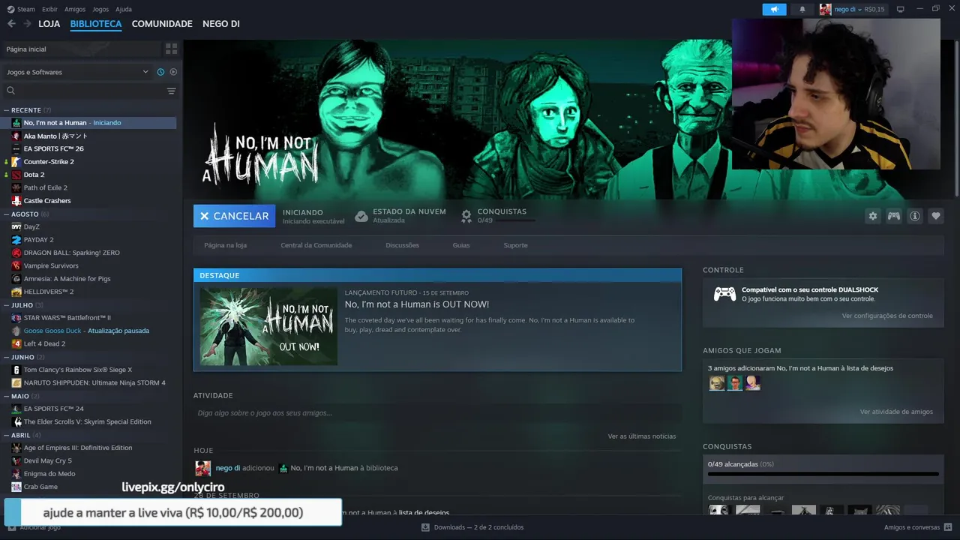Open advanced filter options icon

171,91
